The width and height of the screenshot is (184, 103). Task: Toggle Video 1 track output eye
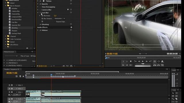point(9,92)
